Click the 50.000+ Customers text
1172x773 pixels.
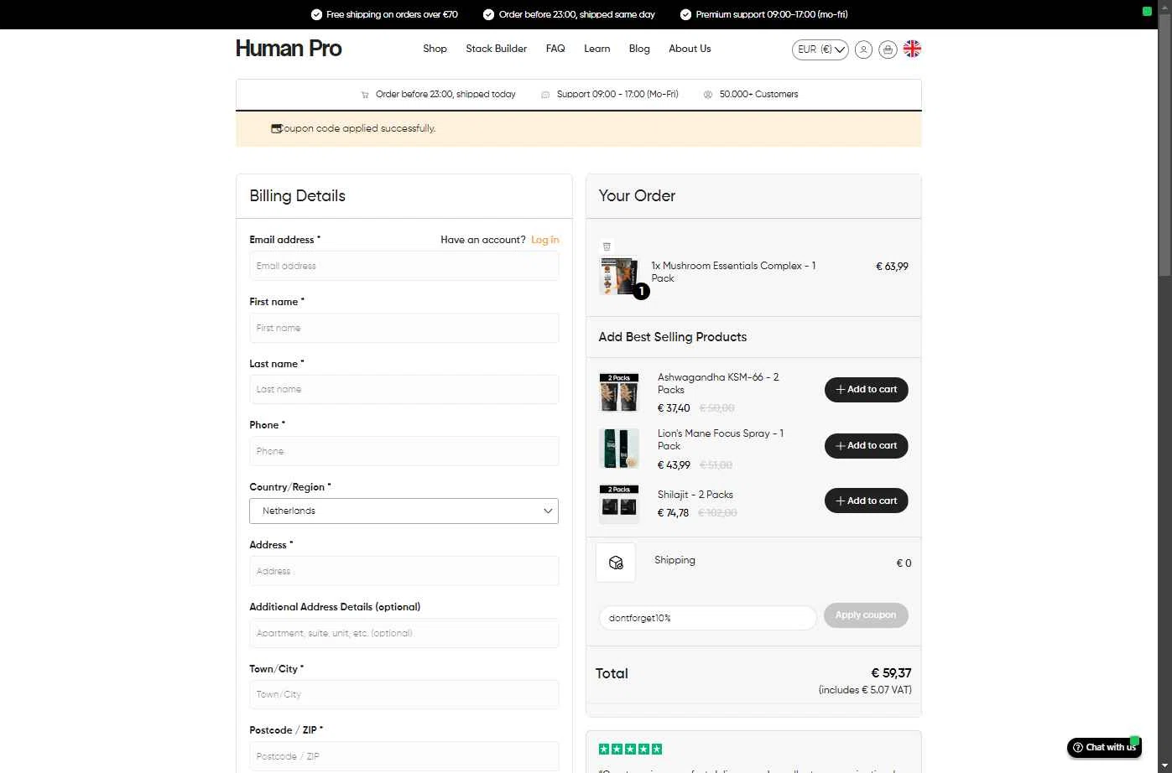click(758, 94)
